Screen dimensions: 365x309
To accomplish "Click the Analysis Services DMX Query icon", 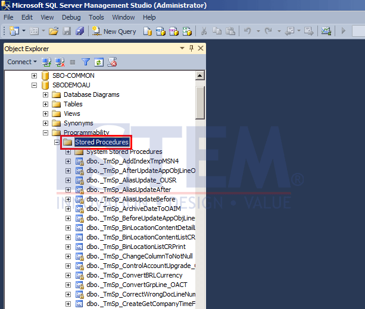I will pyautogui.click(x=174, y=31).
